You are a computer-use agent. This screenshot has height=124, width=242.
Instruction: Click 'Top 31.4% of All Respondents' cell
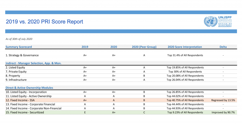[x=185, y=55]
